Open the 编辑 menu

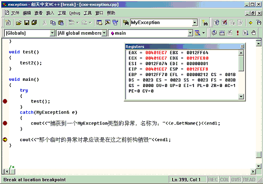point(27,13)
